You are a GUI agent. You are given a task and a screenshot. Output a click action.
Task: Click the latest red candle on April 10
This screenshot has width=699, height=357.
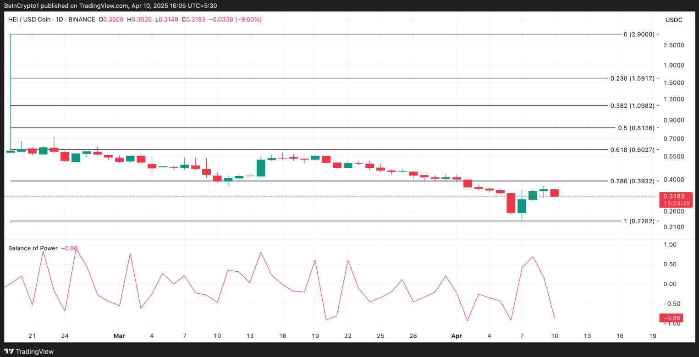[554, 193]
